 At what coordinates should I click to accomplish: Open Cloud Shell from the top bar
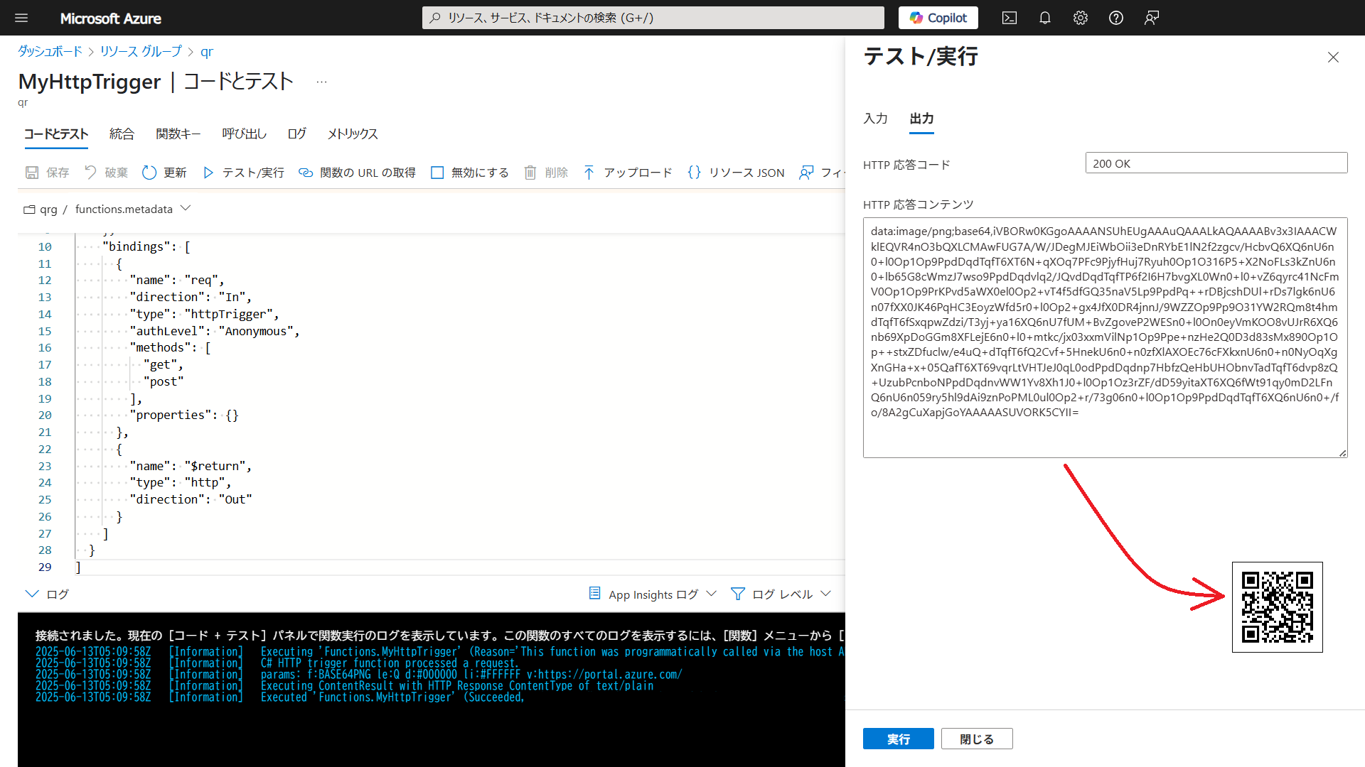click(1010, 18)
